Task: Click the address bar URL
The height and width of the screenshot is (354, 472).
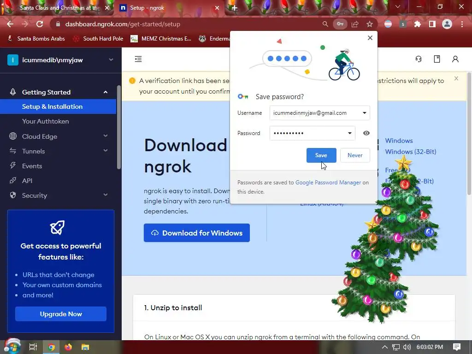Action: click(x=123, y=24)
